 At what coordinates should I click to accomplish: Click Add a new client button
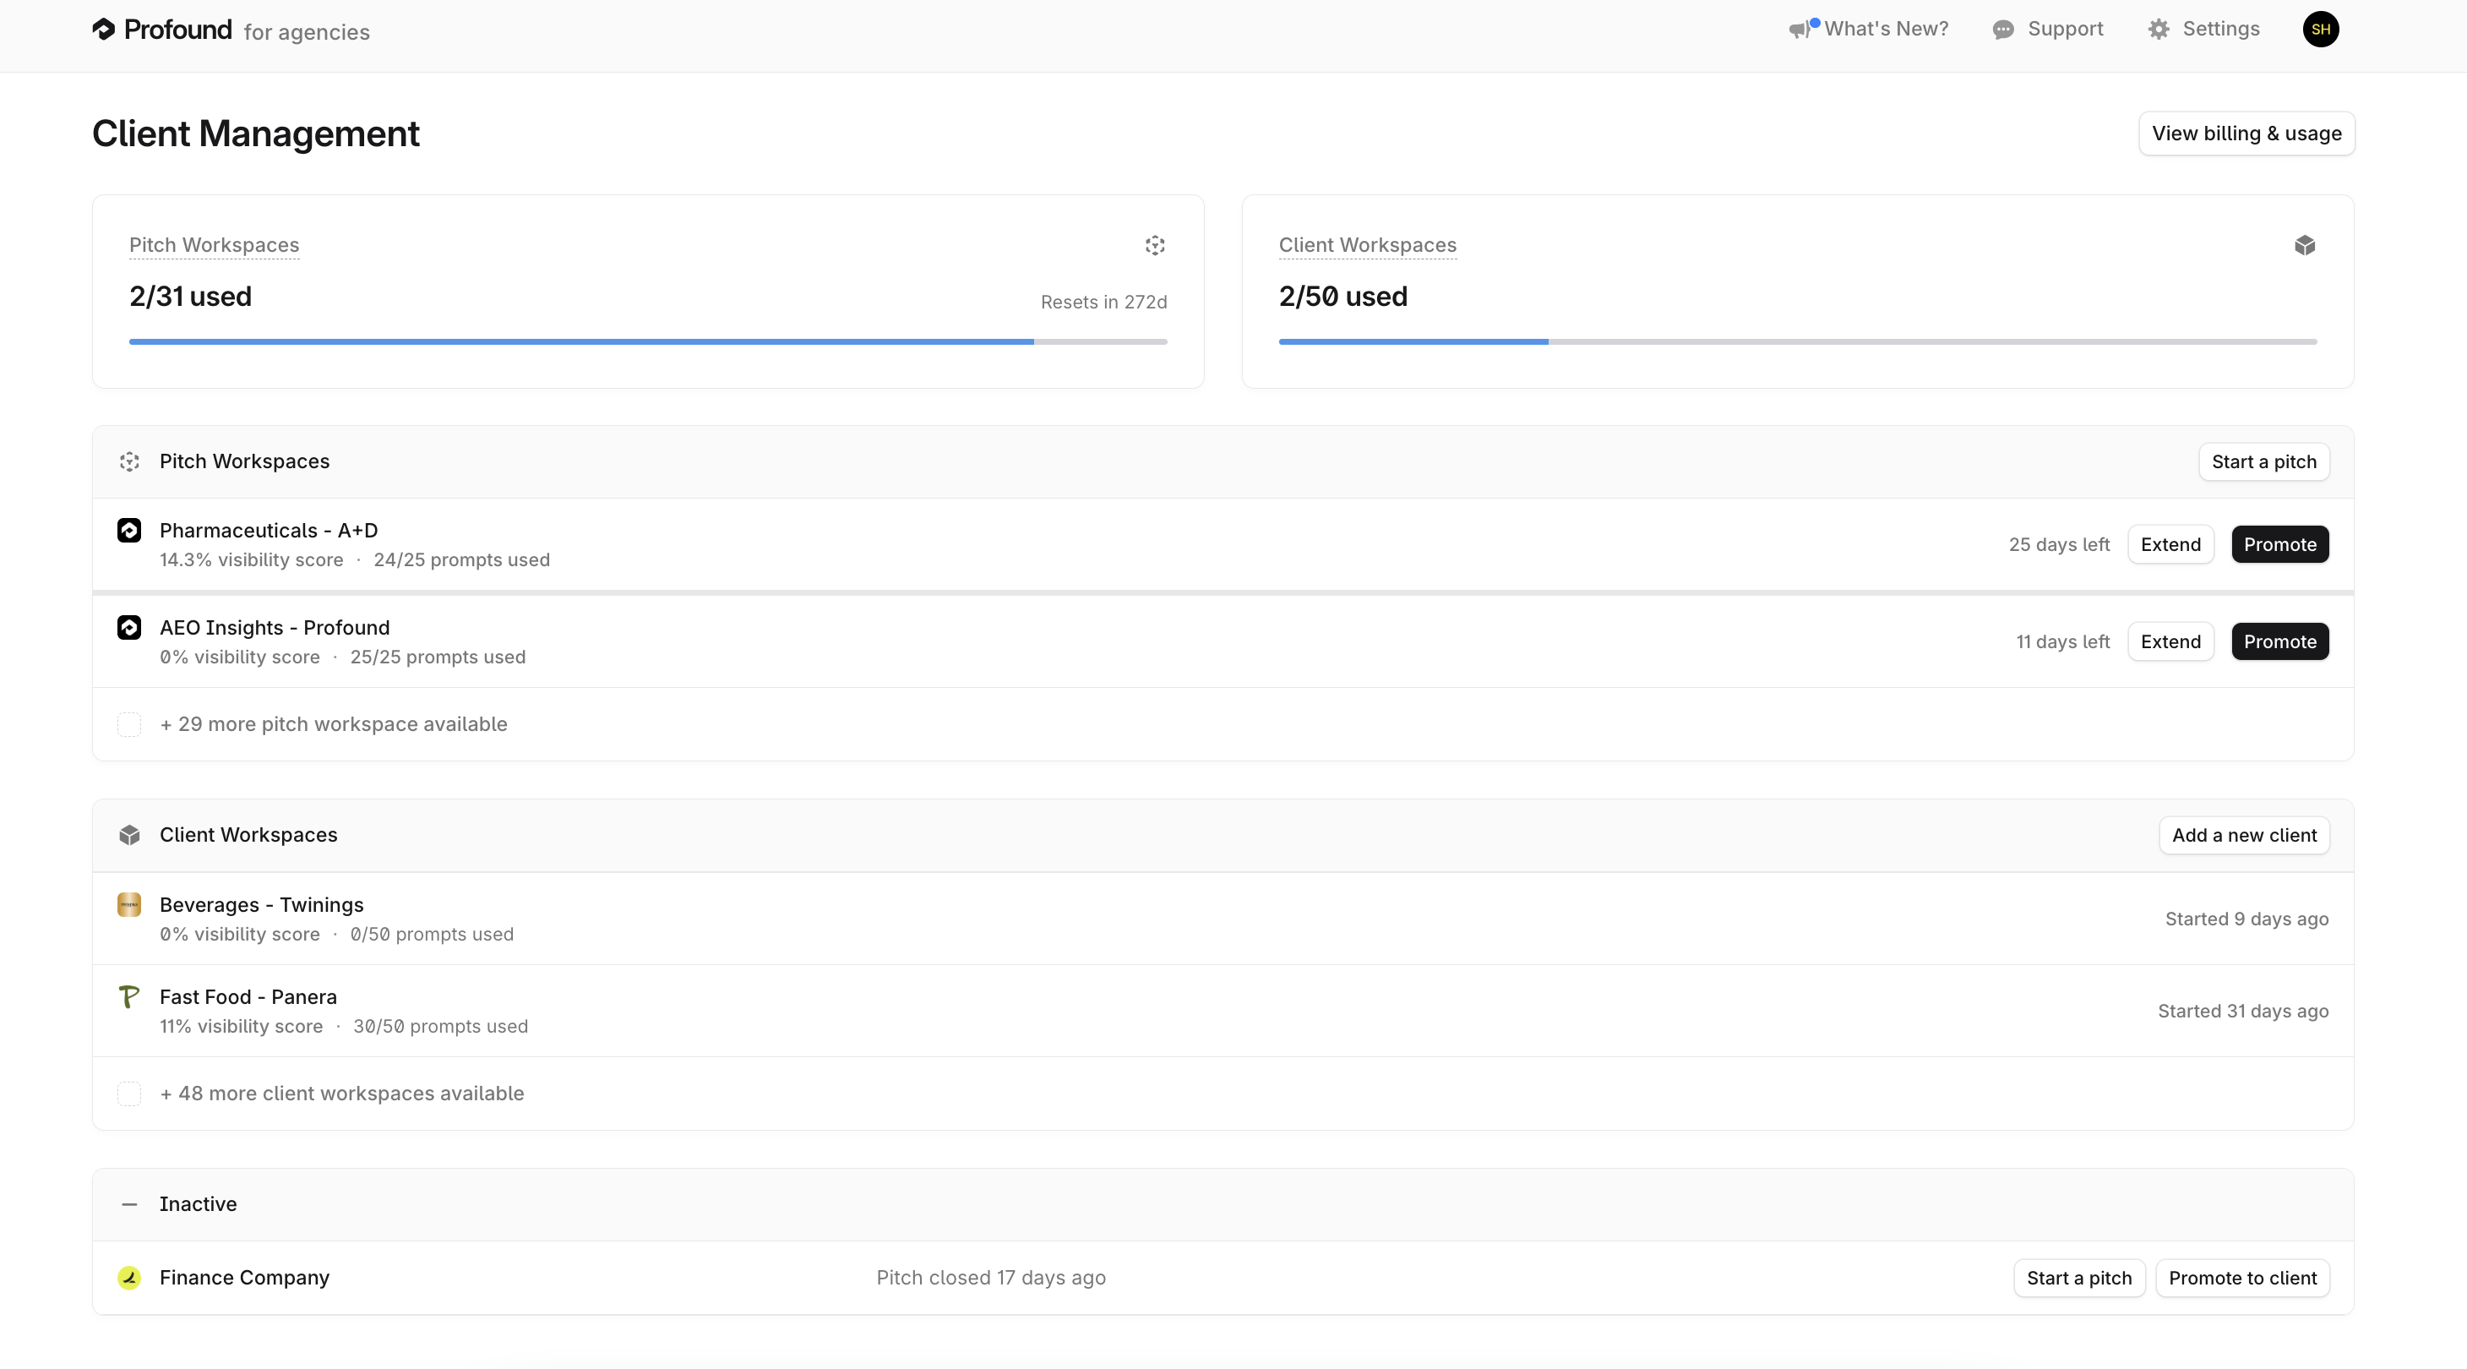[2244, 836]
